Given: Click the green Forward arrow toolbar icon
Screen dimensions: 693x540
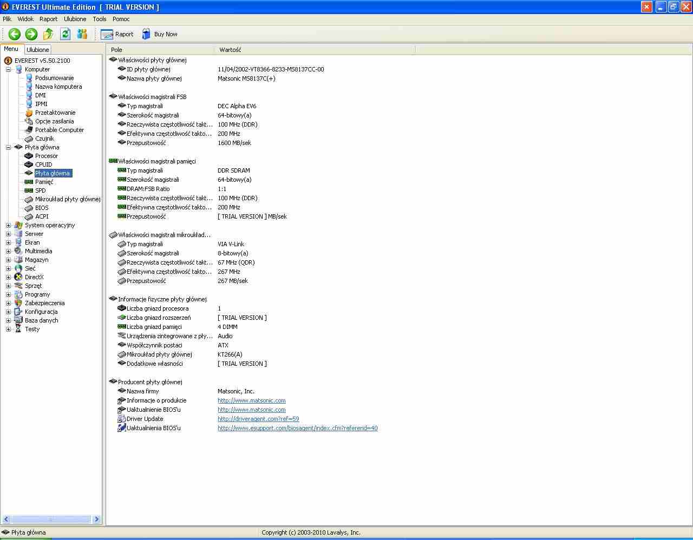Looking at the screenshot, I should (x=31, y=34).
